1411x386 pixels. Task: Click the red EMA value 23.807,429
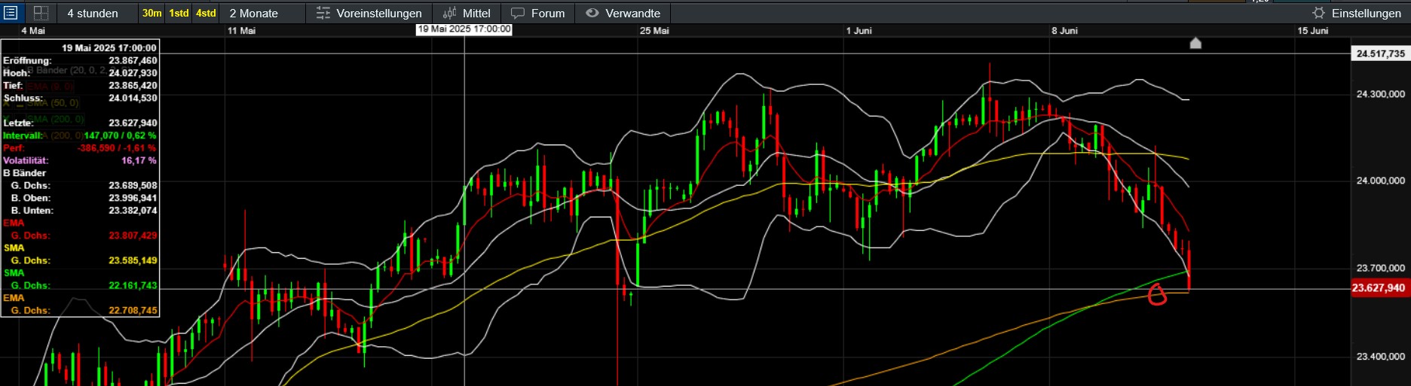[x=133, y=236]
